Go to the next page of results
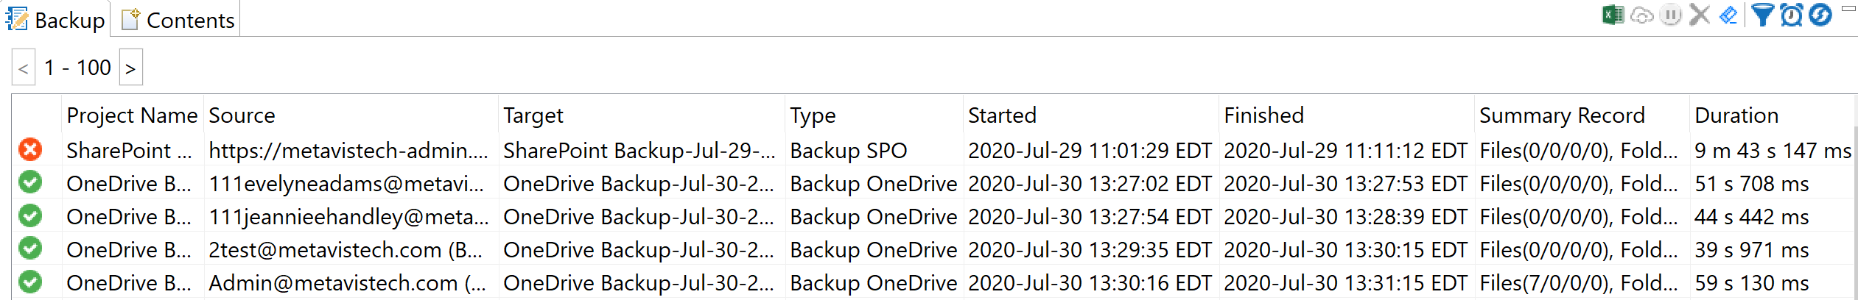1858x300 pixels. coord(130,68)
